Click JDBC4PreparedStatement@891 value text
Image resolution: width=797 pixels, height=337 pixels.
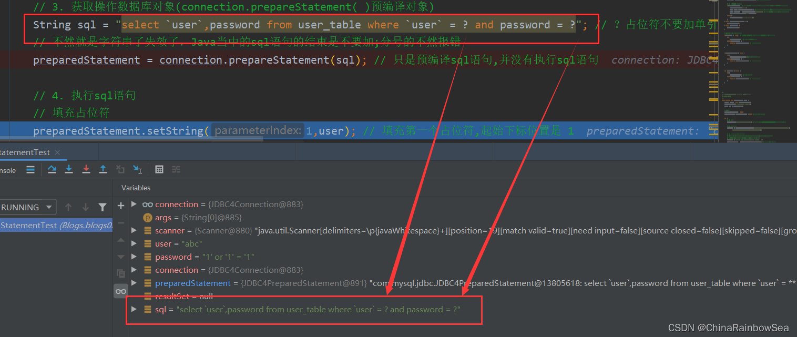(304, 283)
